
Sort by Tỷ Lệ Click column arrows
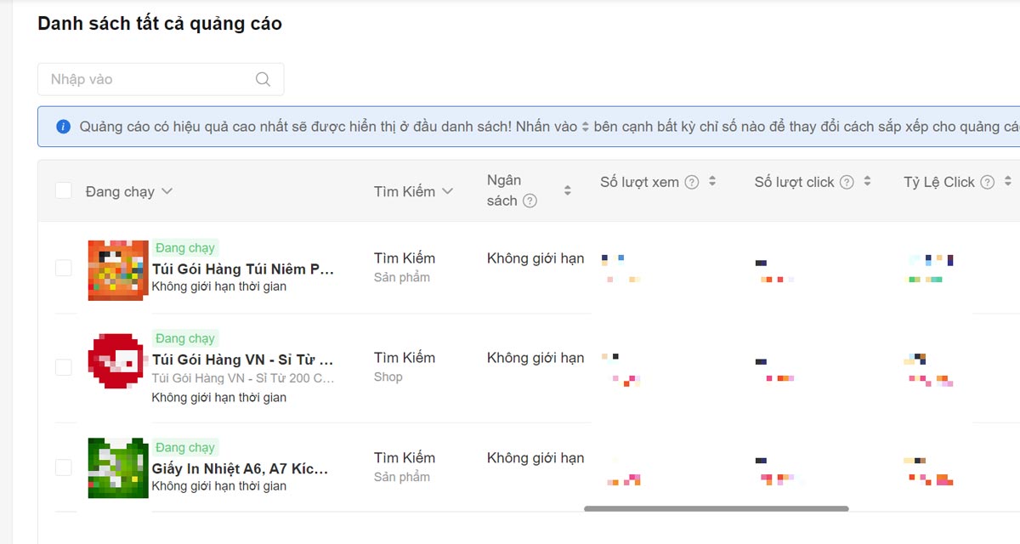point(1007,182)
